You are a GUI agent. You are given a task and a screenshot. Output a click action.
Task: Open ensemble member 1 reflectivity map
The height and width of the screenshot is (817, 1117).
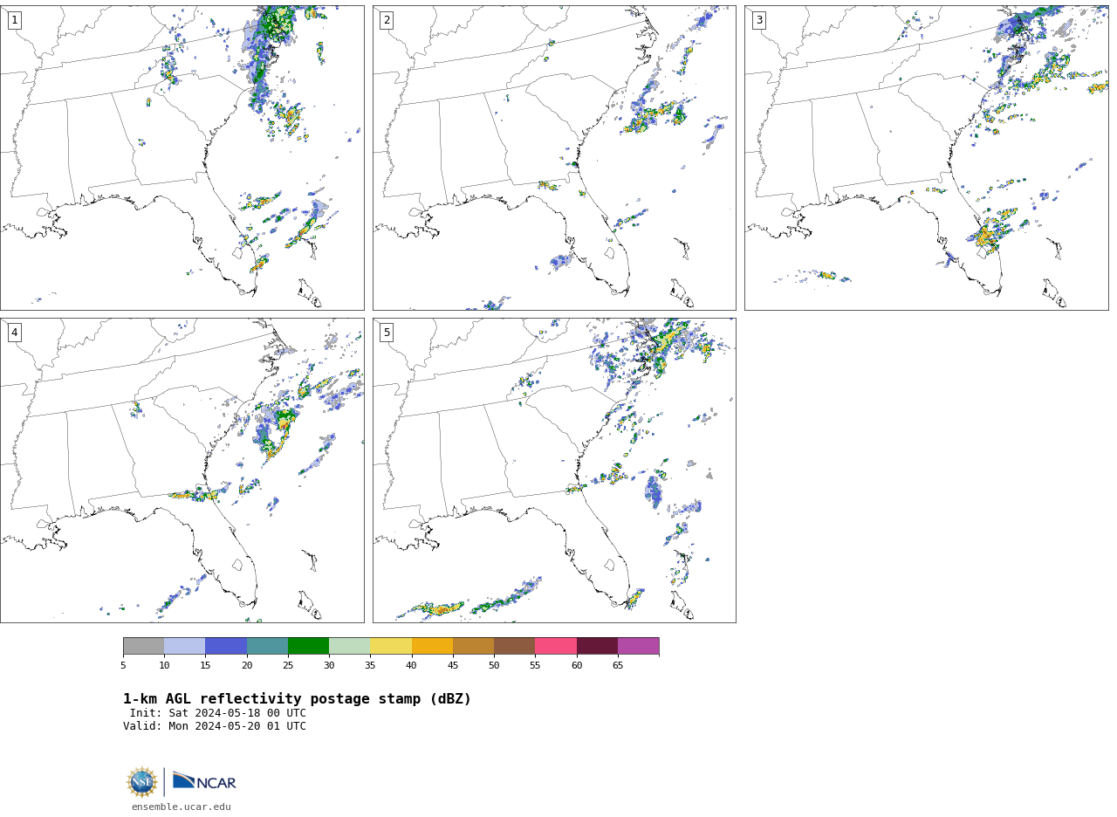point(182,158)
